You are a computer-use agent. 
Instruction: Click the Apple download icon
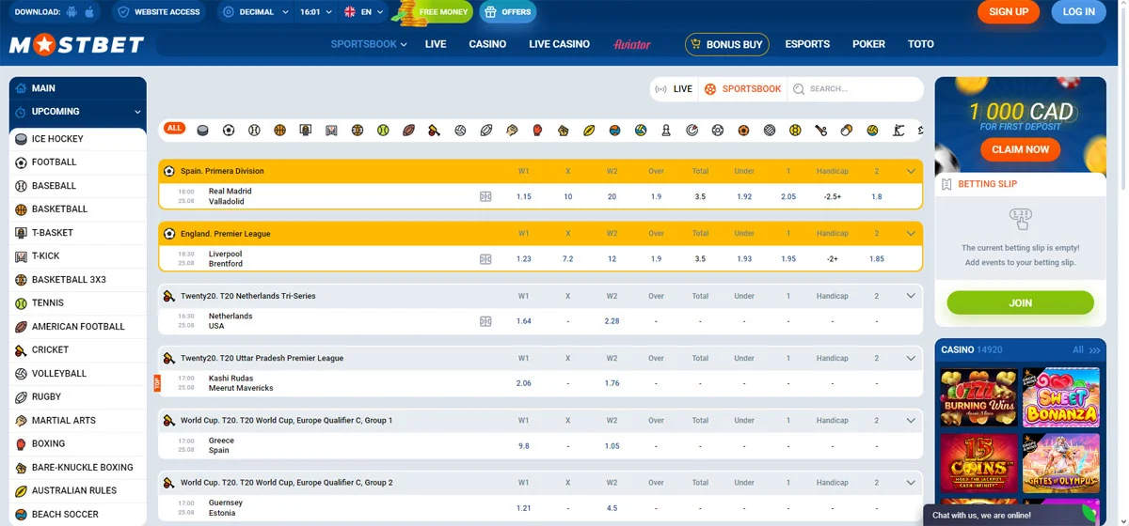(89, 12)
